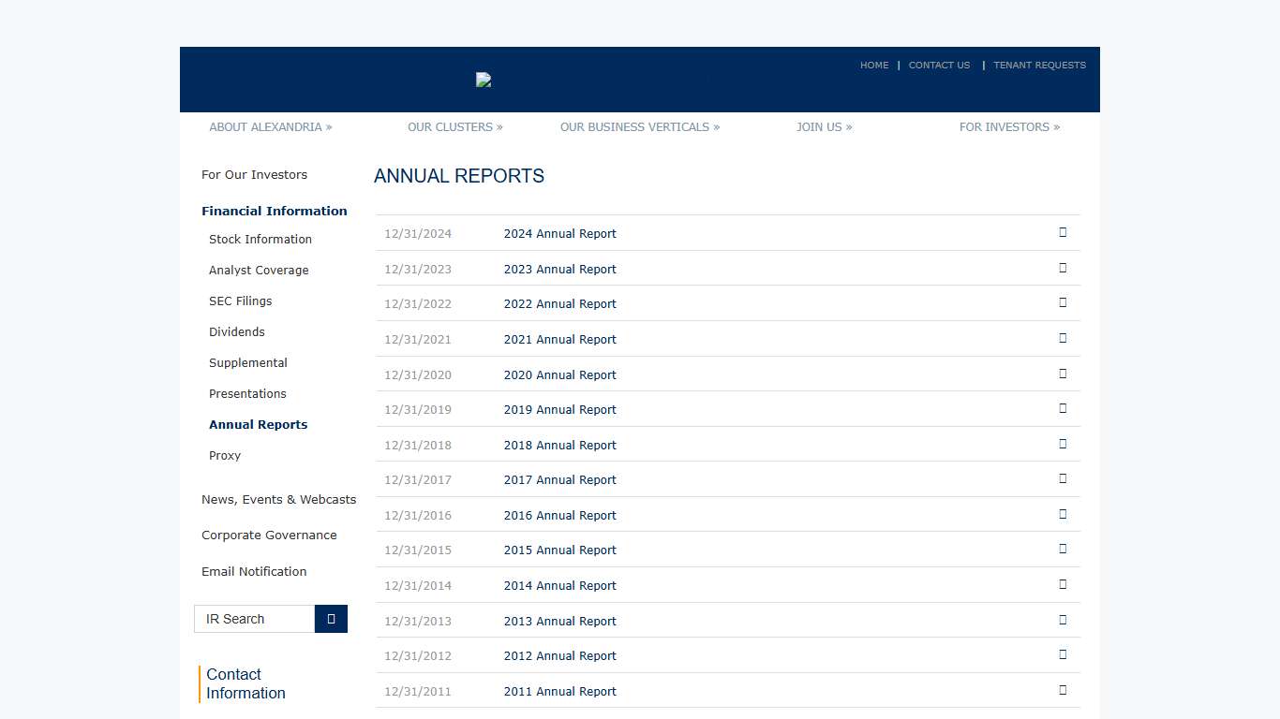
Task: Open the 2019 Annual Report link
Action: [559, 409]
